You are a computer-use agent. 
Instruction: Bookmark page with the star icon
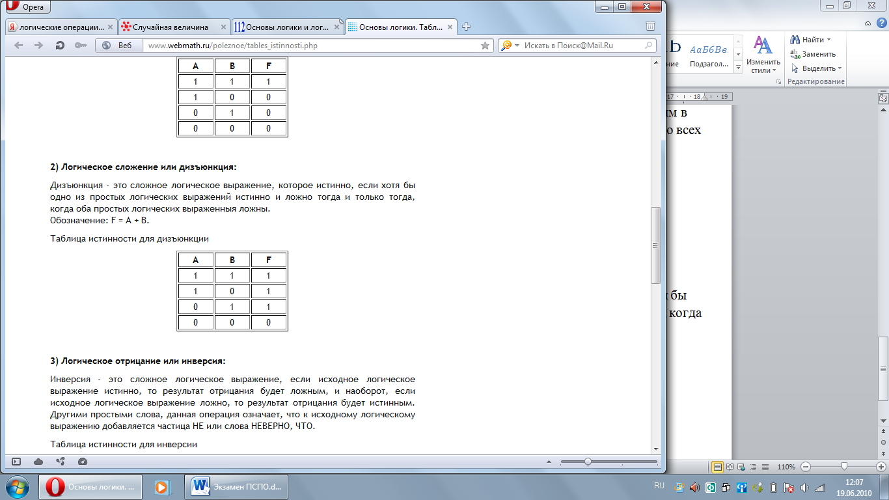tap(485, 46)
